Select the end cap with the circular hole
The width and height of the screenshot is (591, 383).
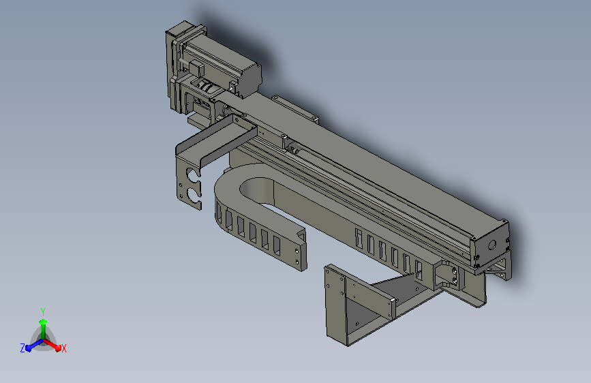491,244
